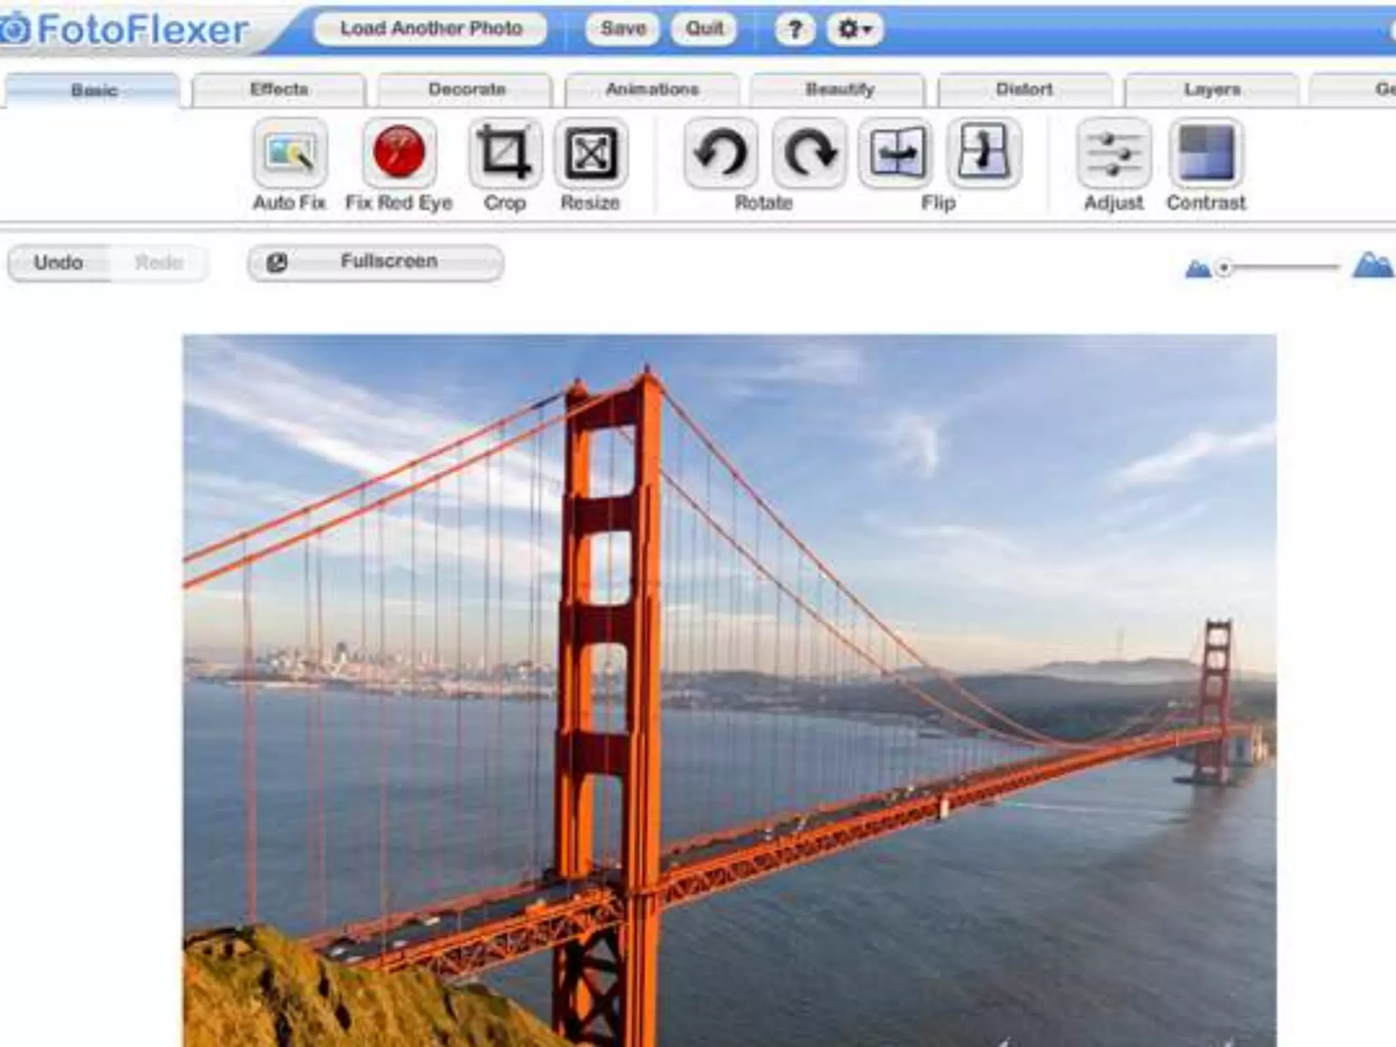Rotate the photo counter-clockwise
Image resolution: width=1396 pixels, height=1047 pixels.
pos(720,153)
